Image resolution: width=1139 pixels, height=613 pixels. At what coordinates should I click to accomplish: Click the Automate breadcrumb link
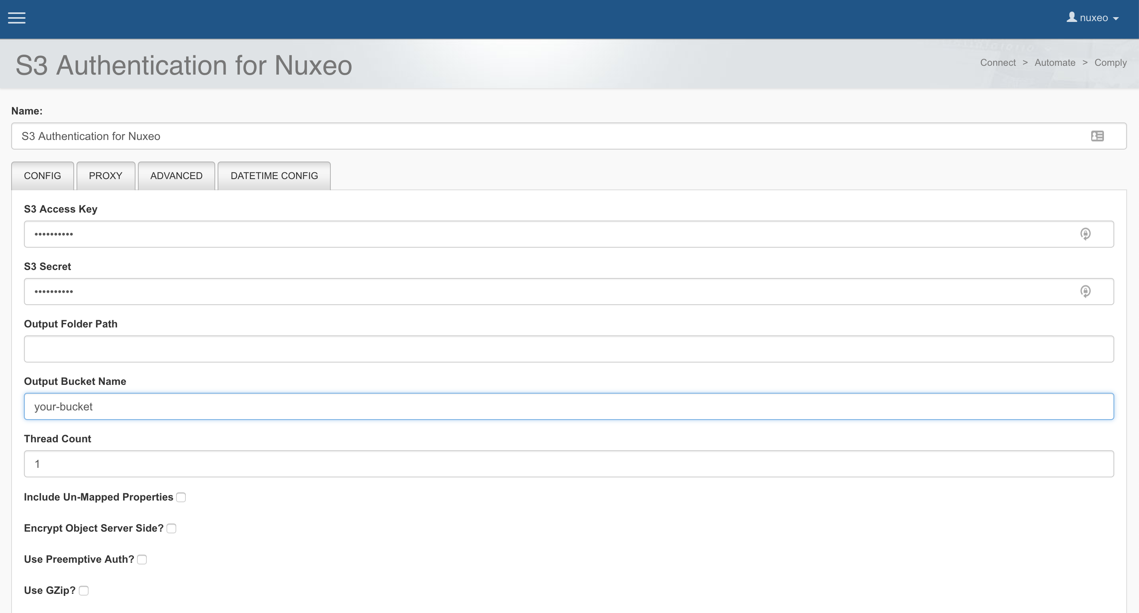pos(1055,62)
